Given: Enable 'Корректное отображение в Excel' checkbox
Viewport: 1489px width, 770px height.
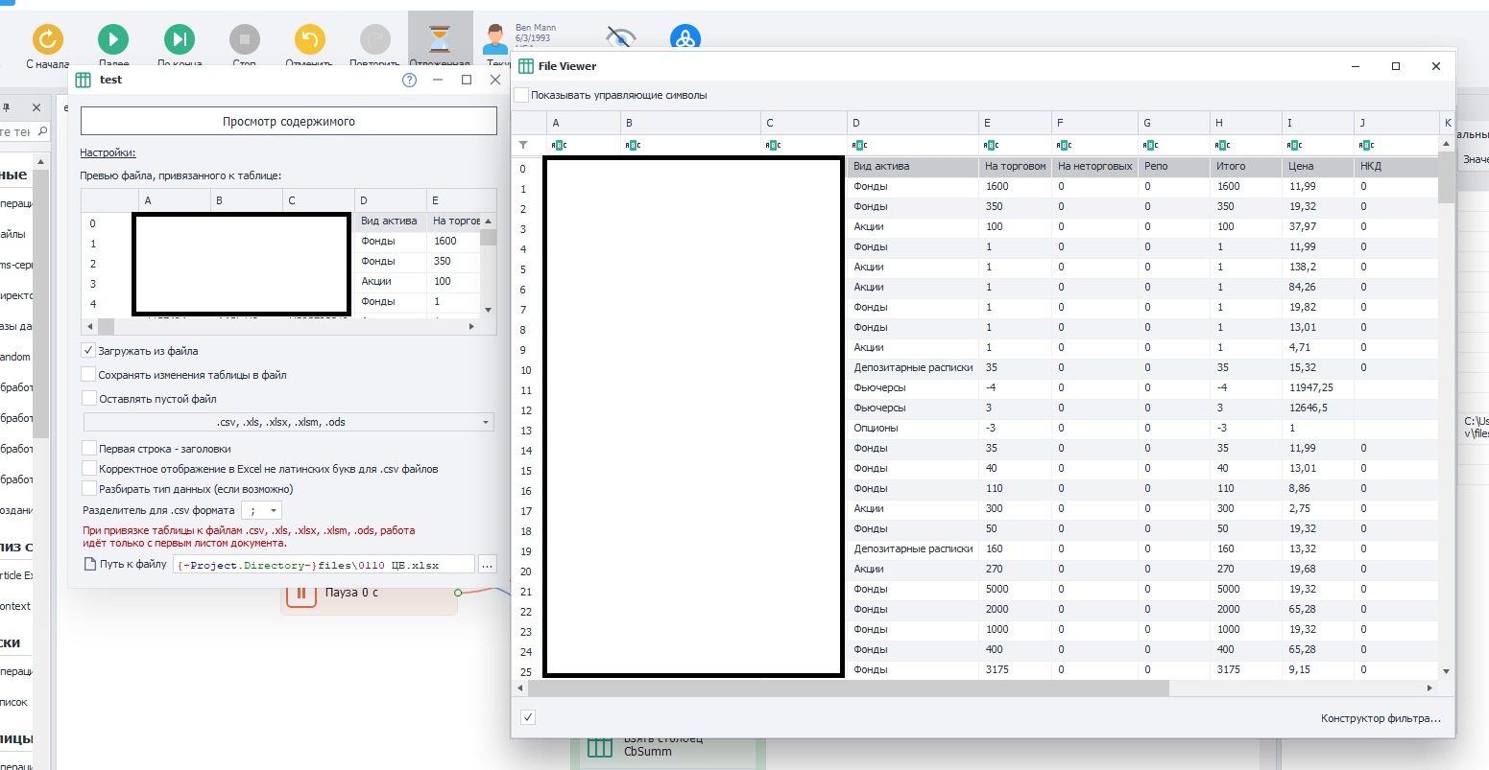Looking at the screenshot, I should [x=88, y=469].
